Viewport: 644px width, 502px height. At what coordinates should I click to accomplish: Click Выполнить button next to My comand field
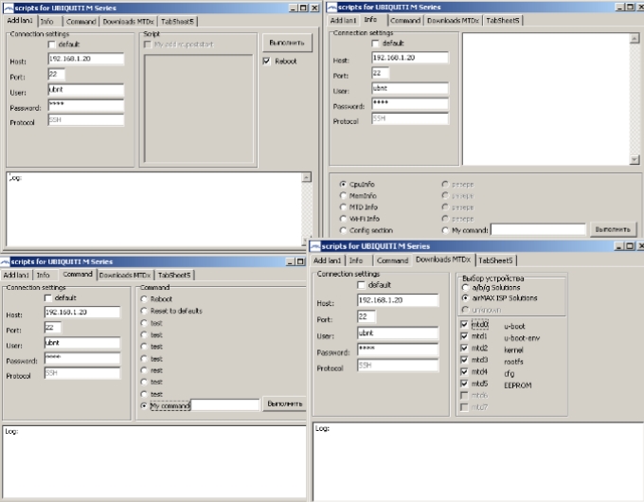point(613,229)
